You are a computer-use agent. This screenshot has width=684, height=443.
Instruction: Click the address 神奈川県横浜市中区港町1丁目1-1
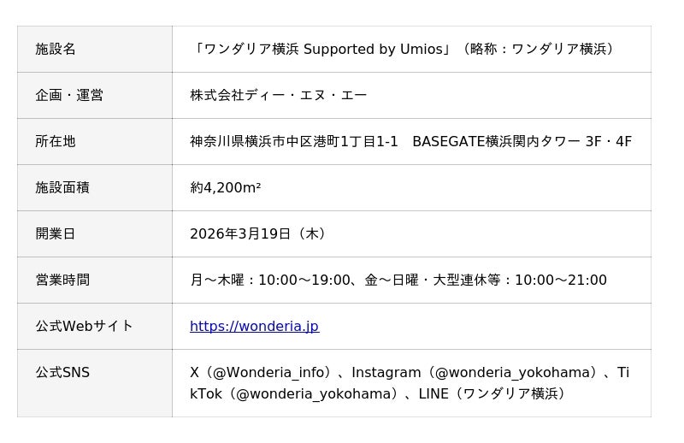(294, 141)
